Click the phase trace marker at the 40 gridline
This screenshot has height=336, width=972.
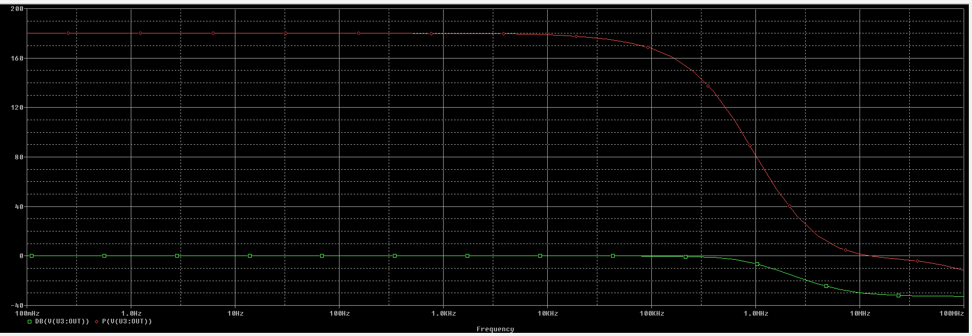point(790,207)
